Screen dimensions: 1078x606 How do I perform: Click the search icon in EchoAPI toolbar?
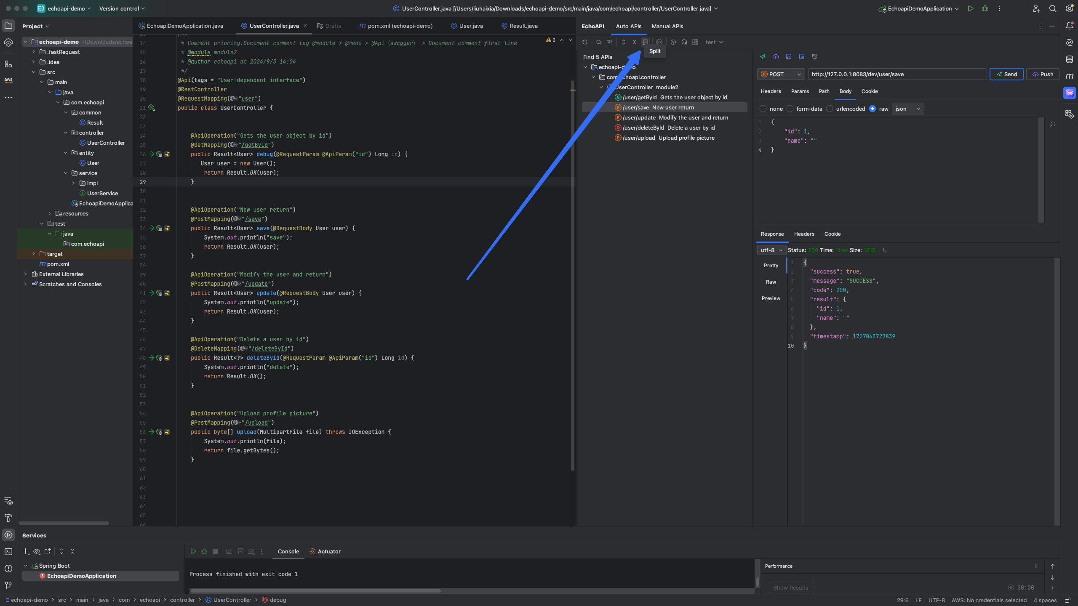point(598,42)
